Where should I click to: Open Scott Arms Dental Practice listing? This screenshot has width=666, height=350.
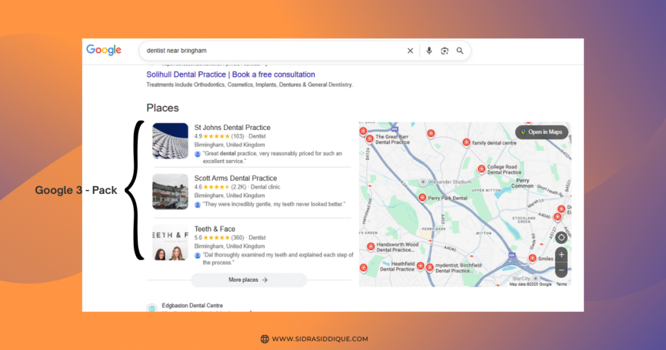pos(235,178)
